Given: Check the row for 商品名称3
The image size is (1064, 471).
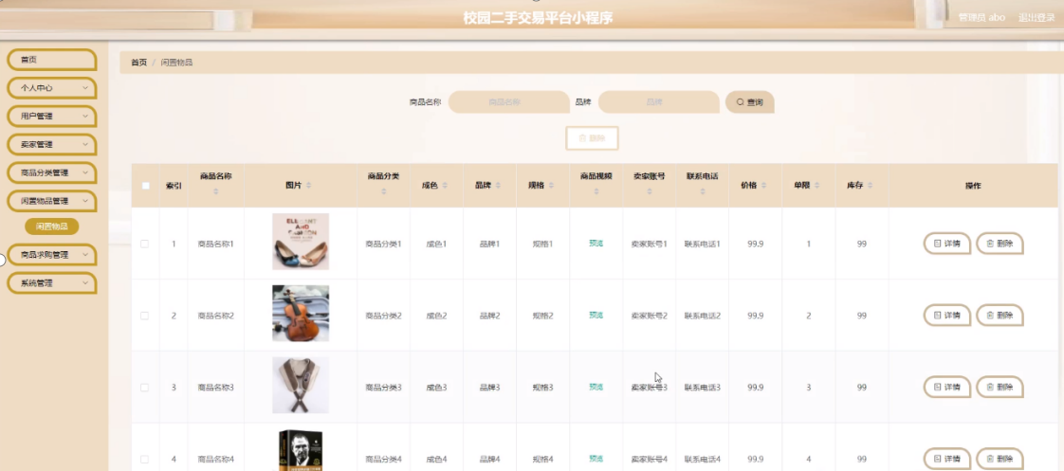Looking at the screenshot, I should pyautogui.click(x=144, y=388).
